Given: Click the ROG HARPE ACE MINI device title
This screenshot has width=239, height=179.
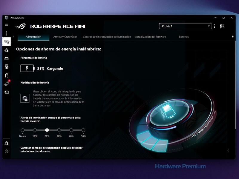Looking at the screenshot, I should pos(58,26).
